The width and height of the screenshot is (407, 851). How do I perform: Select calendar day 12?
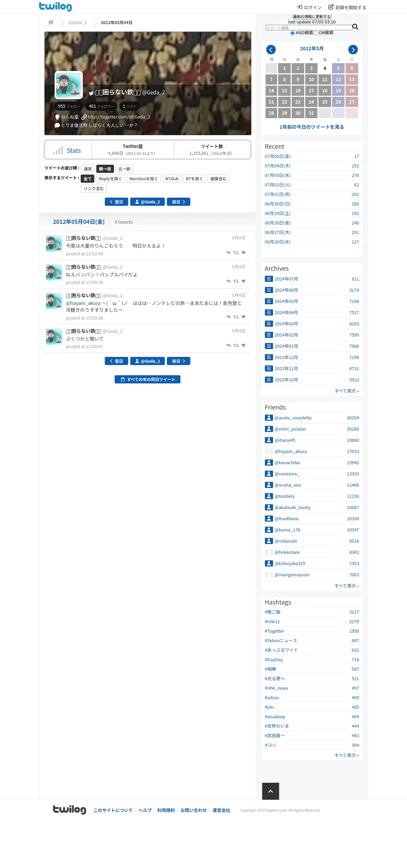click(338, 79)
